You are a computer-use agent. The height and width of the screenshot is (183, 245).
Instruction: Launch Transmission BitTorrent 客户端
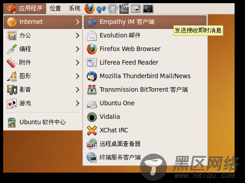[x=145, y=89]
